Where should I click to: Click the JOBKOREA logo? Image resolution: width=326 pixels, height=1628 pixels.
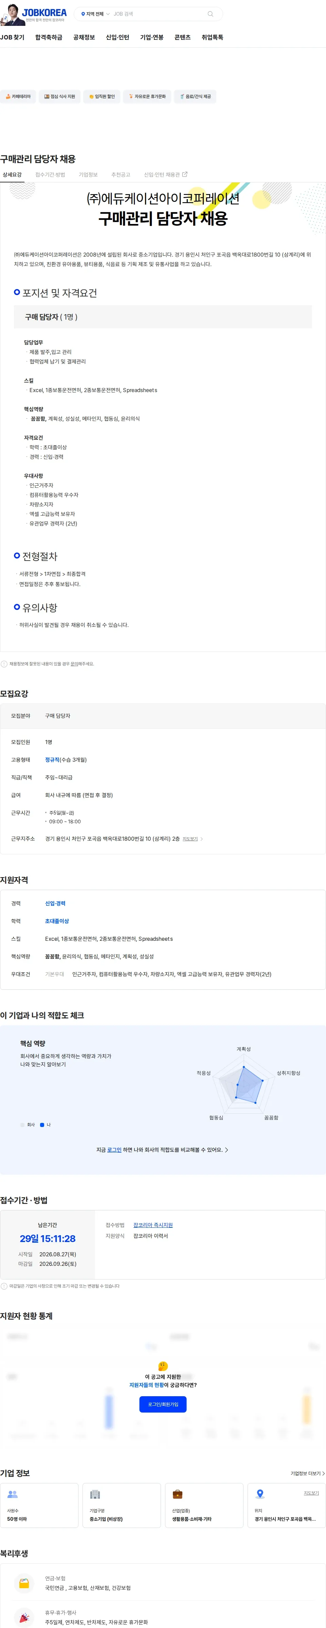click(44, 13)
